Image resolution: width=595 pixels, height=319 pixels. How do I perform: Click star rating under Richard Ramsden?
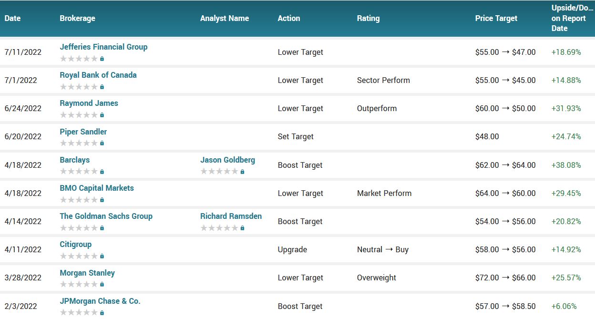(x=219, y=228)
